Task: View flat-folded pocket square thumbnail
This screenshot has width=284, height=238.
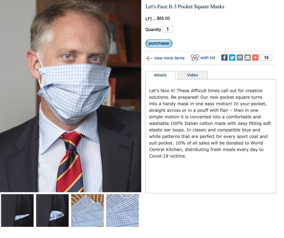Action: (17, 211)
